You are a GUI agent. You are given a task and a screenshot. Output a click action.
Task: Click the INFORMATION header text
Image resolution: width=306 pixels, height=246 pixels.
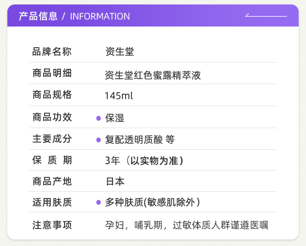[x=100, y=16]
